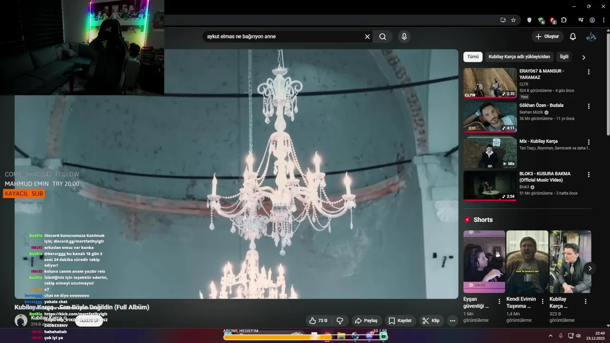Image resolution: width=610 pixels, height=343 pixels.
Task: Open the Kubilay Karça channel avatar
Action: pyautogui.click(x=20, y=321)
